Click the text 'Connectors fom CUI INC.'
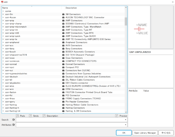The height and width of the screenshot is (137, 175). click(x=78, y=70)
